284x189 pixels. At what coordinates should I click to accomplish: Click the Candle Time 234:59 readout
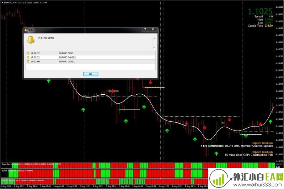point(260,26)
